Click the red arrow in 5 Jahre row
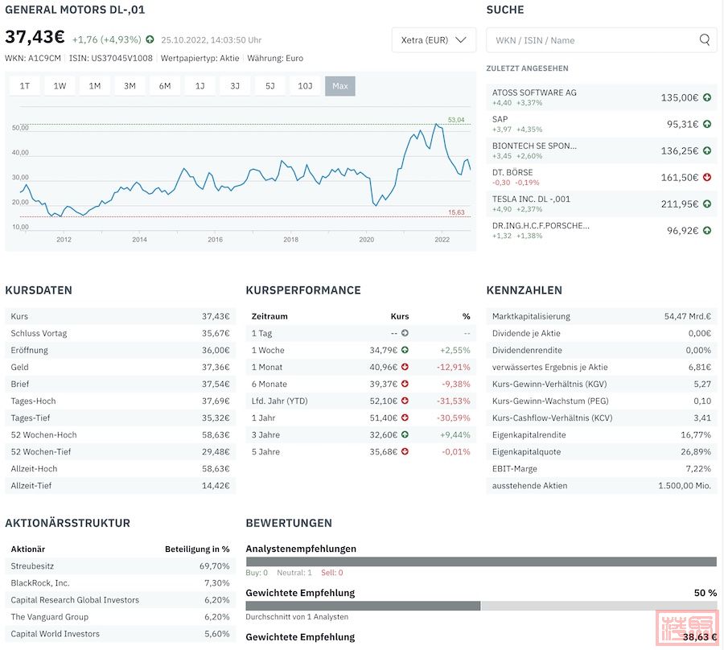 405,451
